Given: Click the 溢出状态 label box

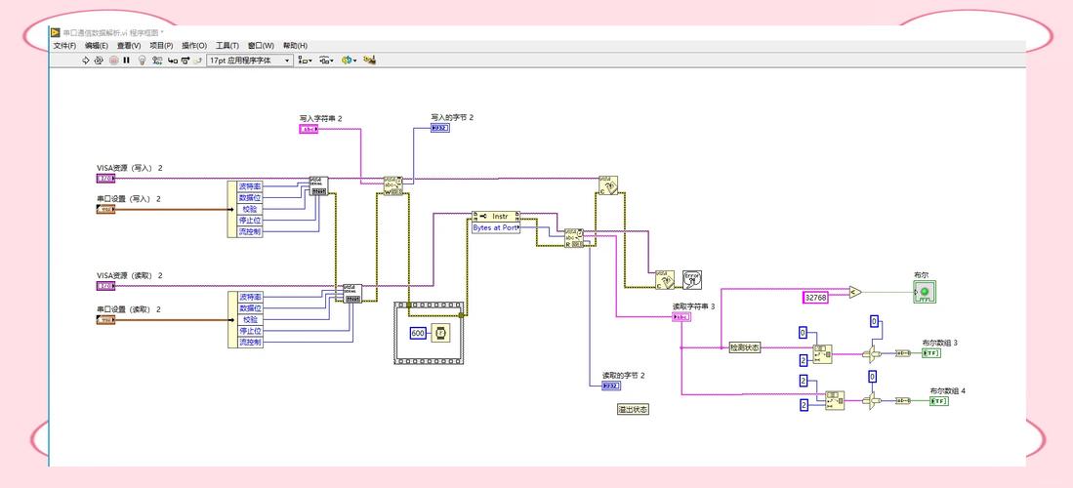Looking at the screenshot, I should point(633,409).
